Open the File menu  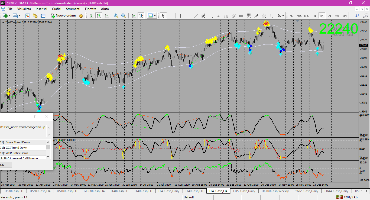pyautogui.click(x=10, y=9)
